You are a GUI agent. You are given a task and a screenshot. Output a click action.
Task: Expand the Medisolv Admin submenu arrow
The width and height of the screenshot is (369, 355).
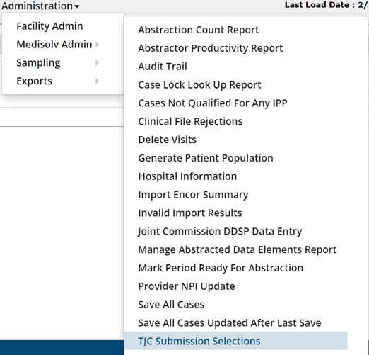(97, 45)
